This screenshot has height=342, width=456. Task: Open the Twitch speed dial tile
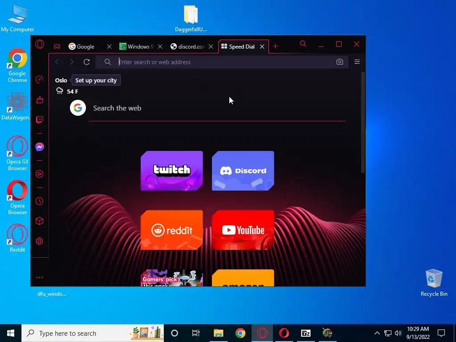171,171
